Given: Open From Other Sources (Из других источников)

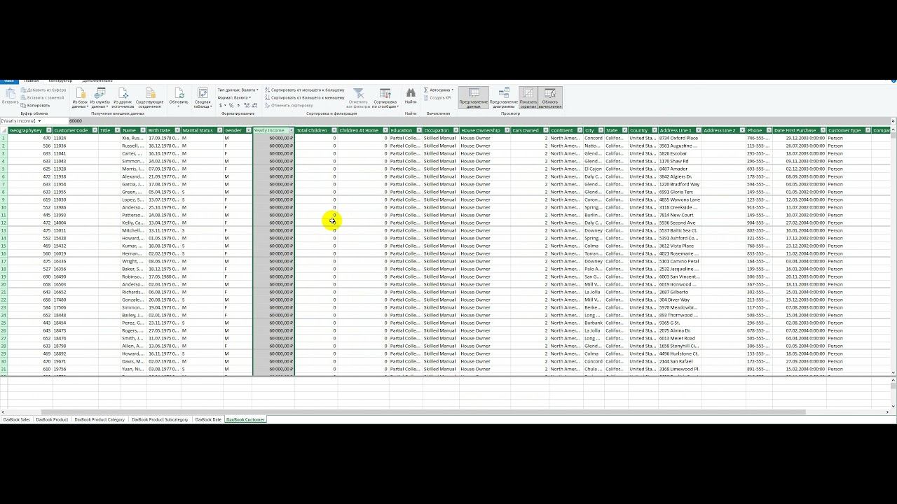Looking at the screenshot, I should tap(123, 99).
